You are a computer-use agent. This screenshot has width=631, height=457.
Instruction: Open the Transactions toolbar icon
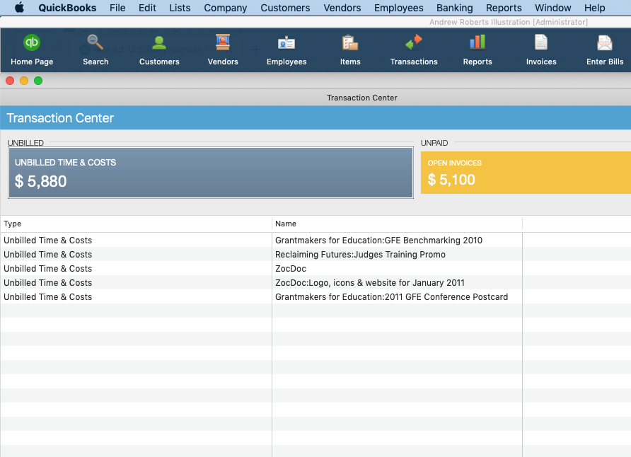pos(414,43)
